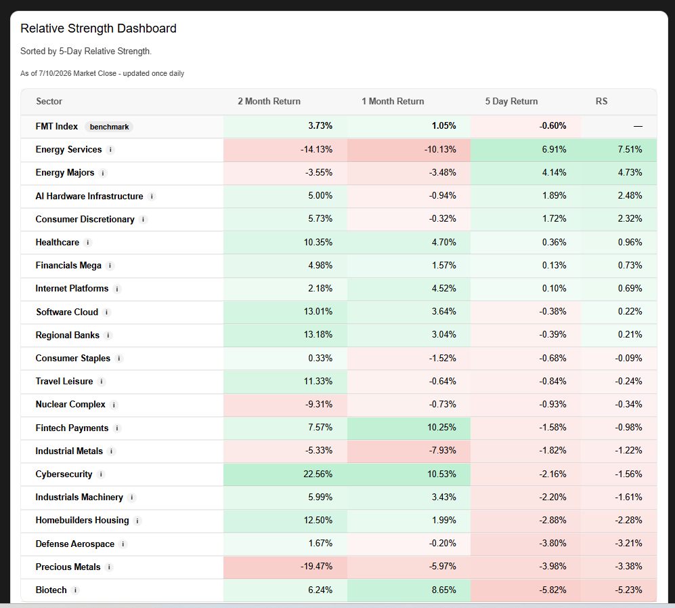Click info icon next to Regional Banks
This screenshot has width=675, height=608.
[x=108, y=336]
